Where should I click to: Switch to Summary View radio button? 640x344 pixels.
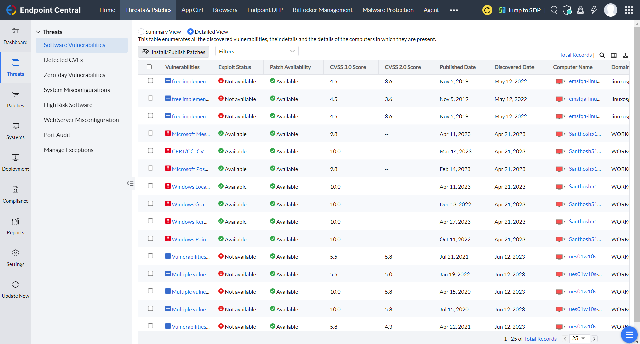[x=141, y=31]
